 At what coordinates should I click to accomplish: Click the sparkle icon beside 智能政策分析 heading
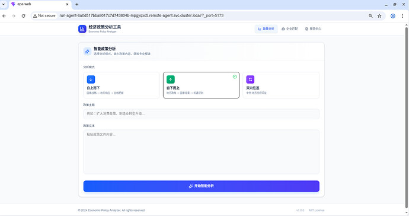(87, 51)
